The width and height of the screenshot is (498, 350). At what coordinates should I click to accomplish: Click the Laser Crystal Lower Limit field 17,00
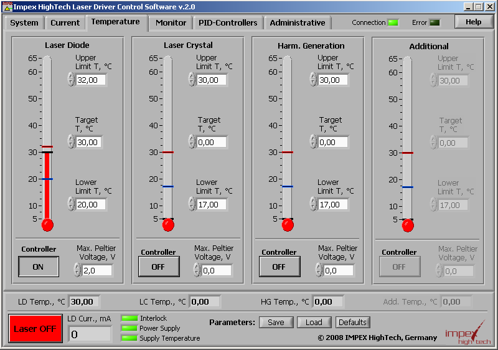[212, 204]
